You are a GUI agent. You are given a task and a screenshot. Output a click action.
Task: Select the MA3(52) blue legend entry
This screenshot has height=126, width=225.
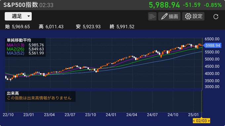pos(16,53)
